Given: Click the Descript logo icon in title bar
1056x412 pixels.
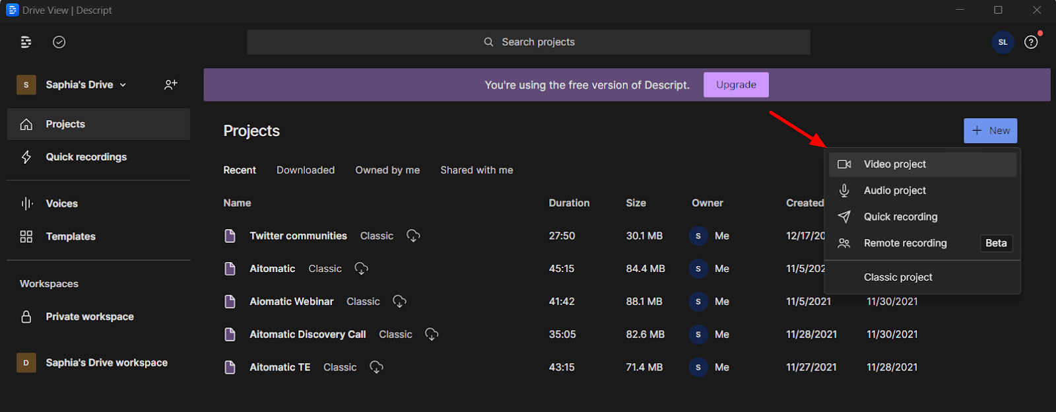Looking at the screenshot, I should coord(12,10).
